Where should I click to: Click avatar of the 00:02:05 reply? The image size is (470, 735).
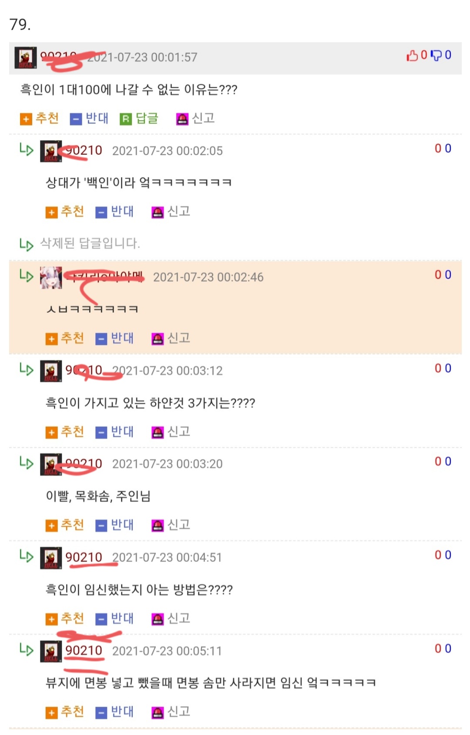click(51, 151)
